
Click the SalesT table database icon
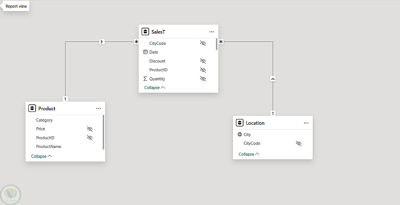145,32
